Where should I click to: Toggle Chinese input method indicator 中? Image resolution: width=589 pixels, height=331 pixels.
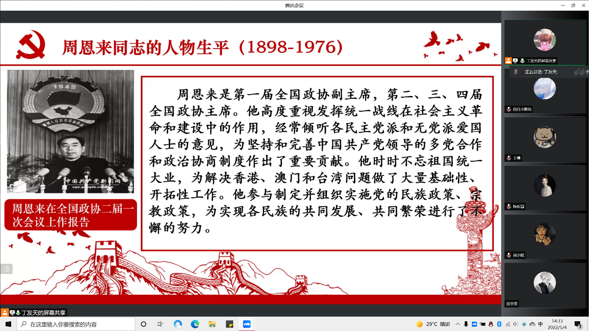pos(540,324)
